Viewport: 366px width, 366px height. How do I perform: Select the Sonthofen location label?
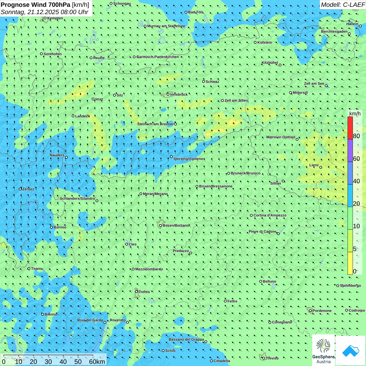coord(53,54)
